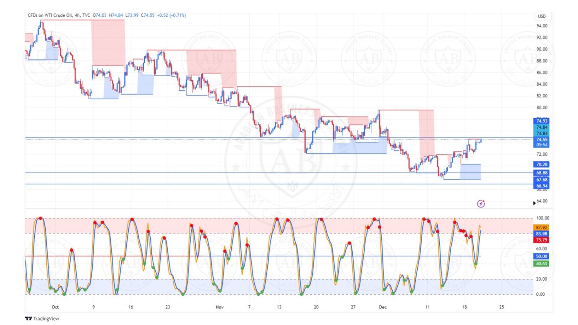Click the open value O74.03
Image resolution: width=578 pixels, height=325 pixels.
click(99, 15)
